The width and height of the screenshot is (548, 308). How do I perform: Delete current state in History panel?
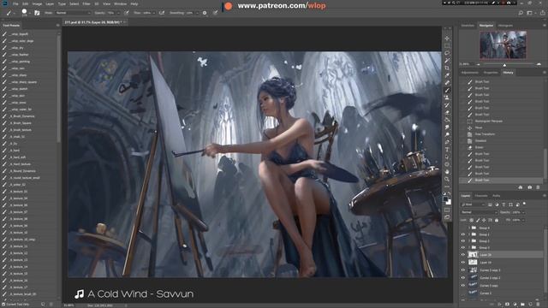539,187
